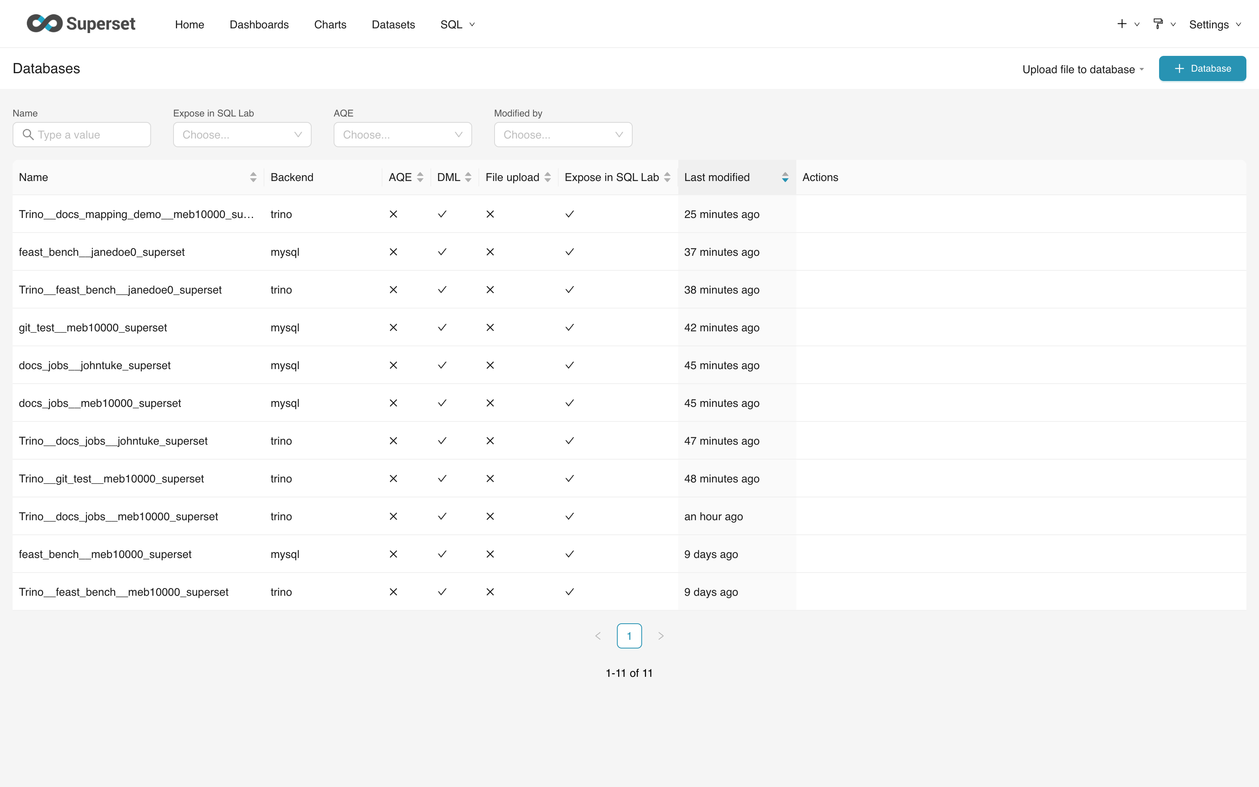1259x787 pixels.
Task: Select Trino__docs_jobs__meb10000_superset name
Action: [118, 516]
